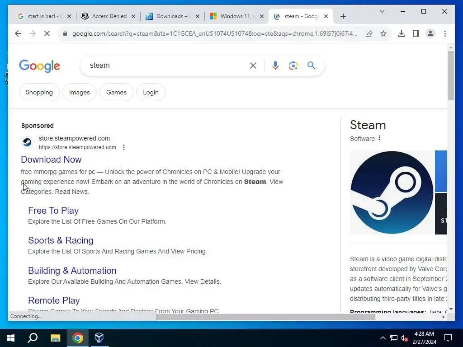Open the side panel icon

pos(416,33)
